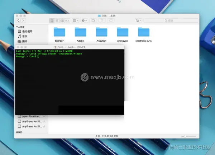Switch Finder to icon view
215x155 pixels.
tap(52, 20)
